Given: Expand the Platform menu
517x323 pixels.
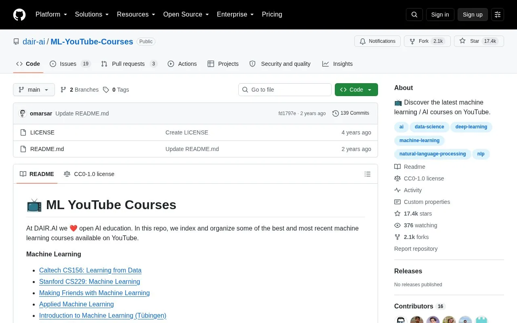Looking at the screenshot, I should click(51, 15).
